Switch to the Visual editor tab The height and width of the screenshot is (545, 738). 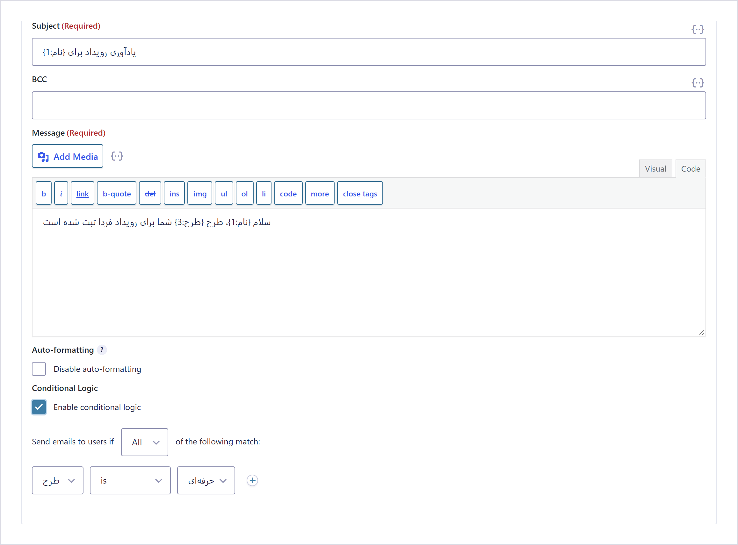655,169
